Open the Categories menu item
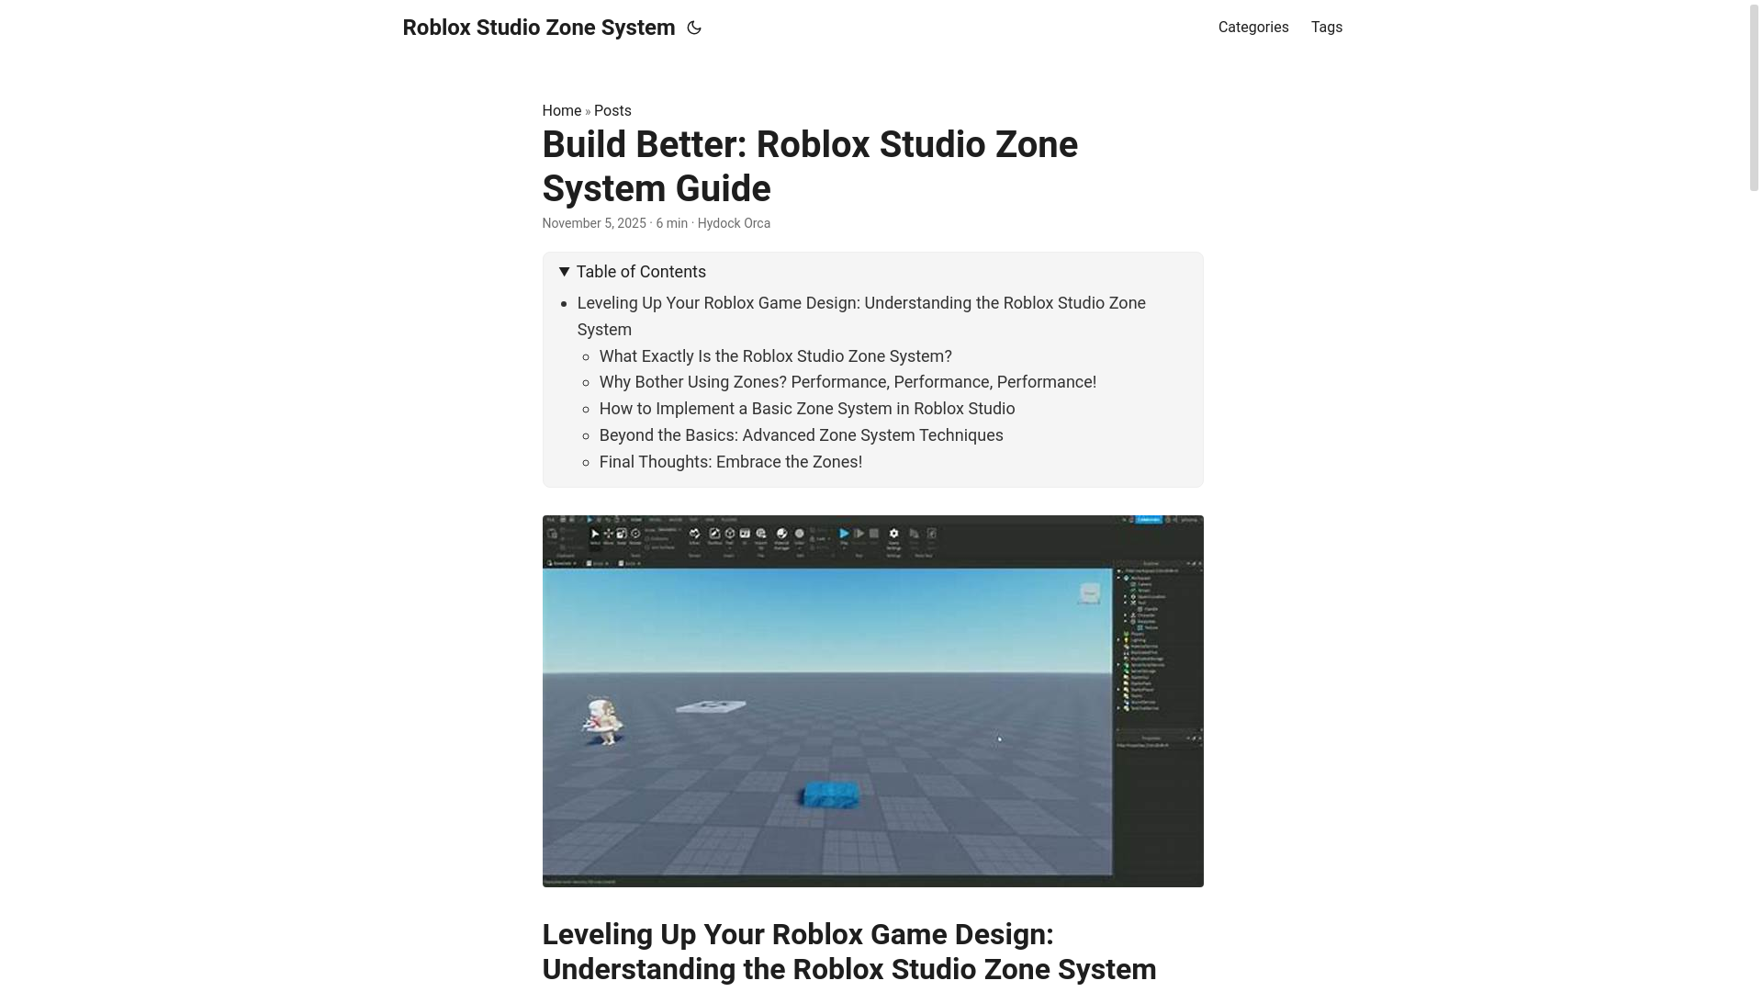1763x992 pixels. [1253, 28]
